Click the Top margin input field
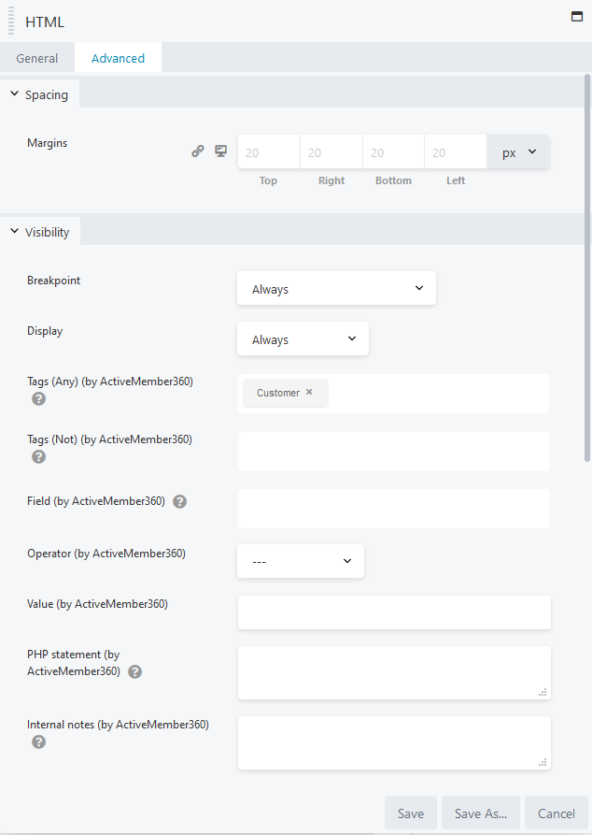 (268, 151)
